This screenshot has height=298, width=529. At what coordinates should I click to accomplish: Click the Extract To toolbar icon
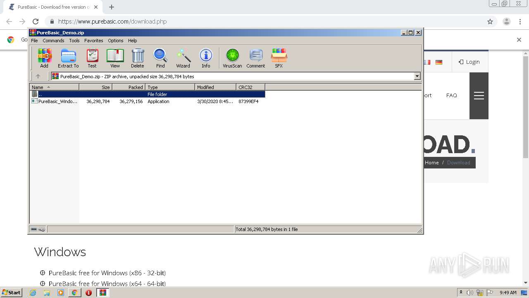point(68,58)
